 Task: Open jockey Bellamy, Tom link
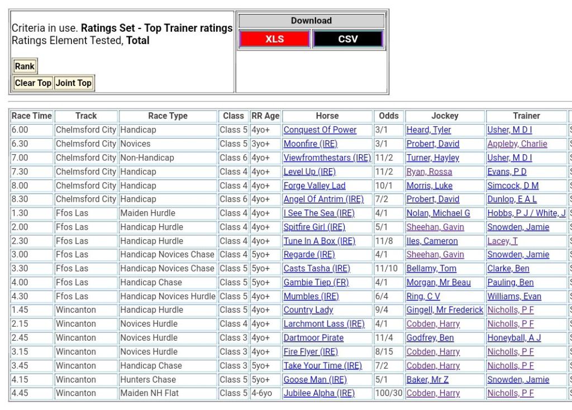[x=431, y=269]
